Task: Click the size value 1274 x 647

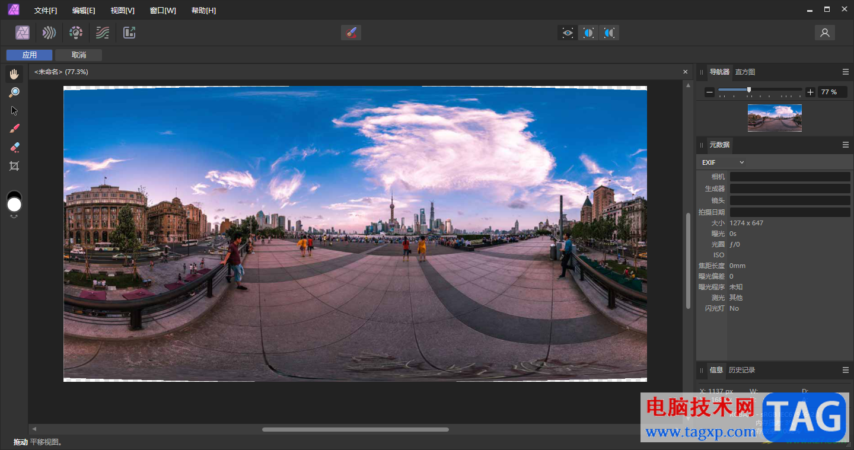Action: click(x=746, y=223)
